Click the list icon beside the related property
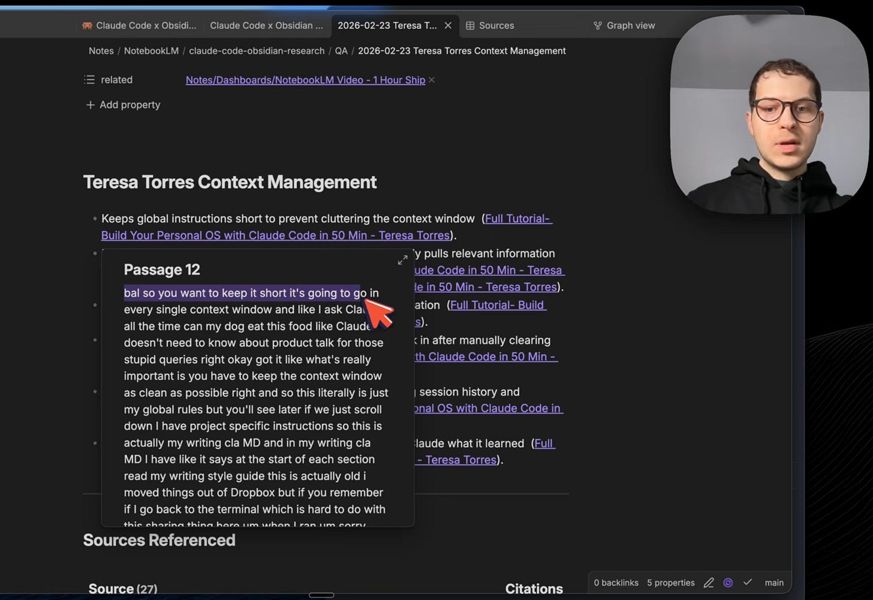The width and height of the screenshot is (873, 600). (89, 80)
